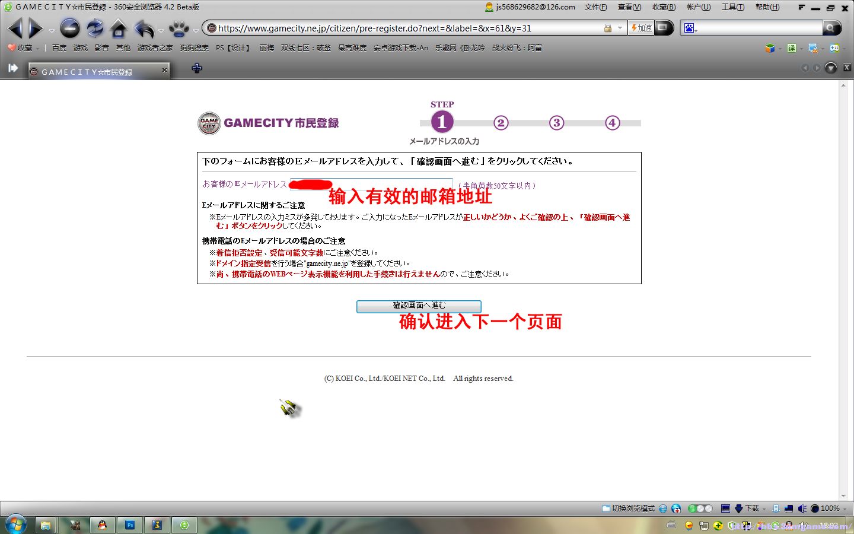Open the 狗狗搜索 bookmark
The height and width of the screenshot is (534, 854).
click(x=194, y=47)
